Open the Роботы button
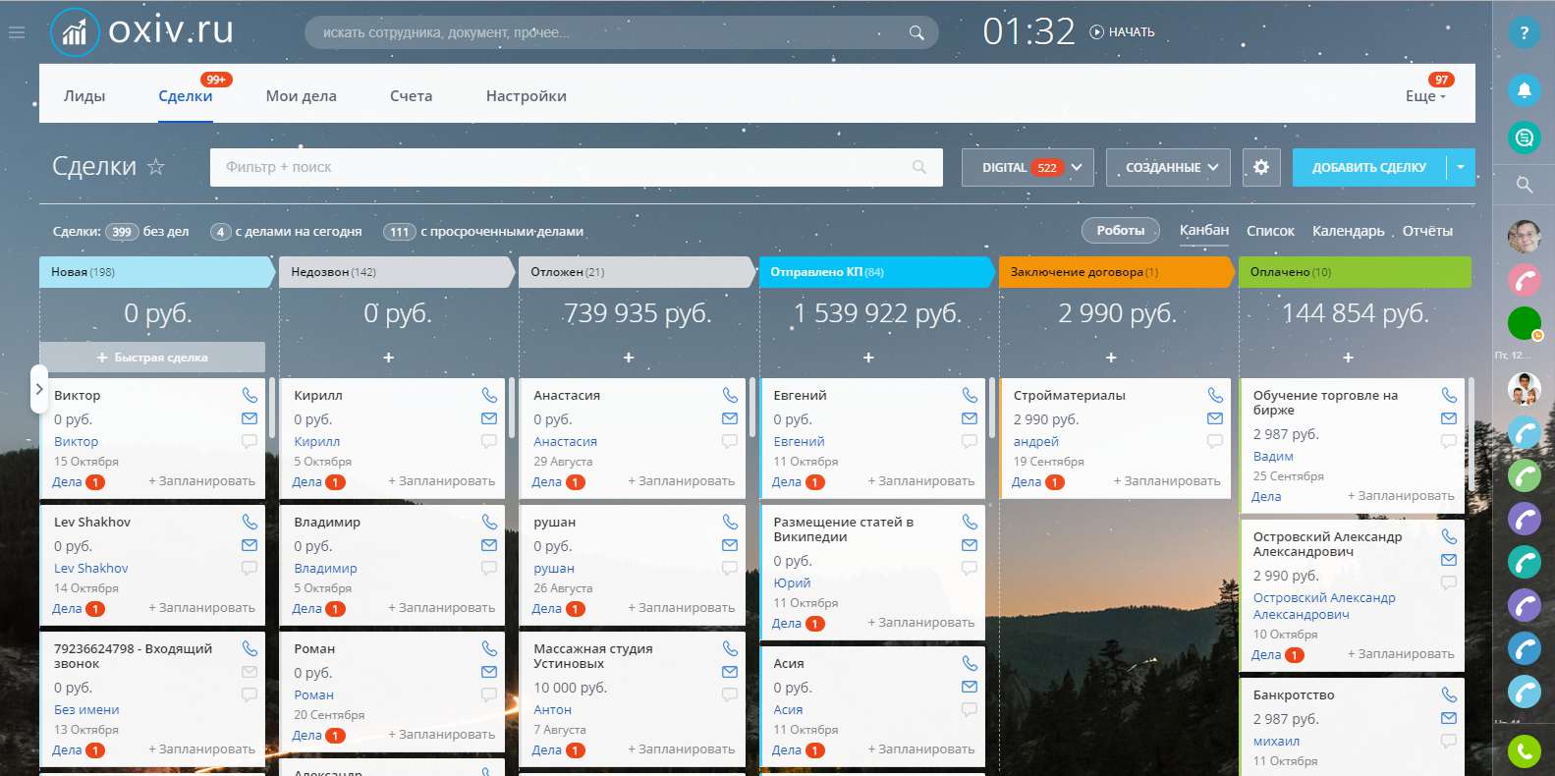This screenshot has height=776, width=1555. pos(1120,231)
